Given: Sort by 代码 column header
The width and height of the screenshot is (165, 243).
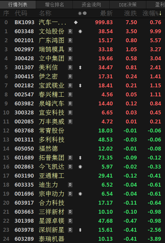Looking at the screenshot, I should 21,13.
